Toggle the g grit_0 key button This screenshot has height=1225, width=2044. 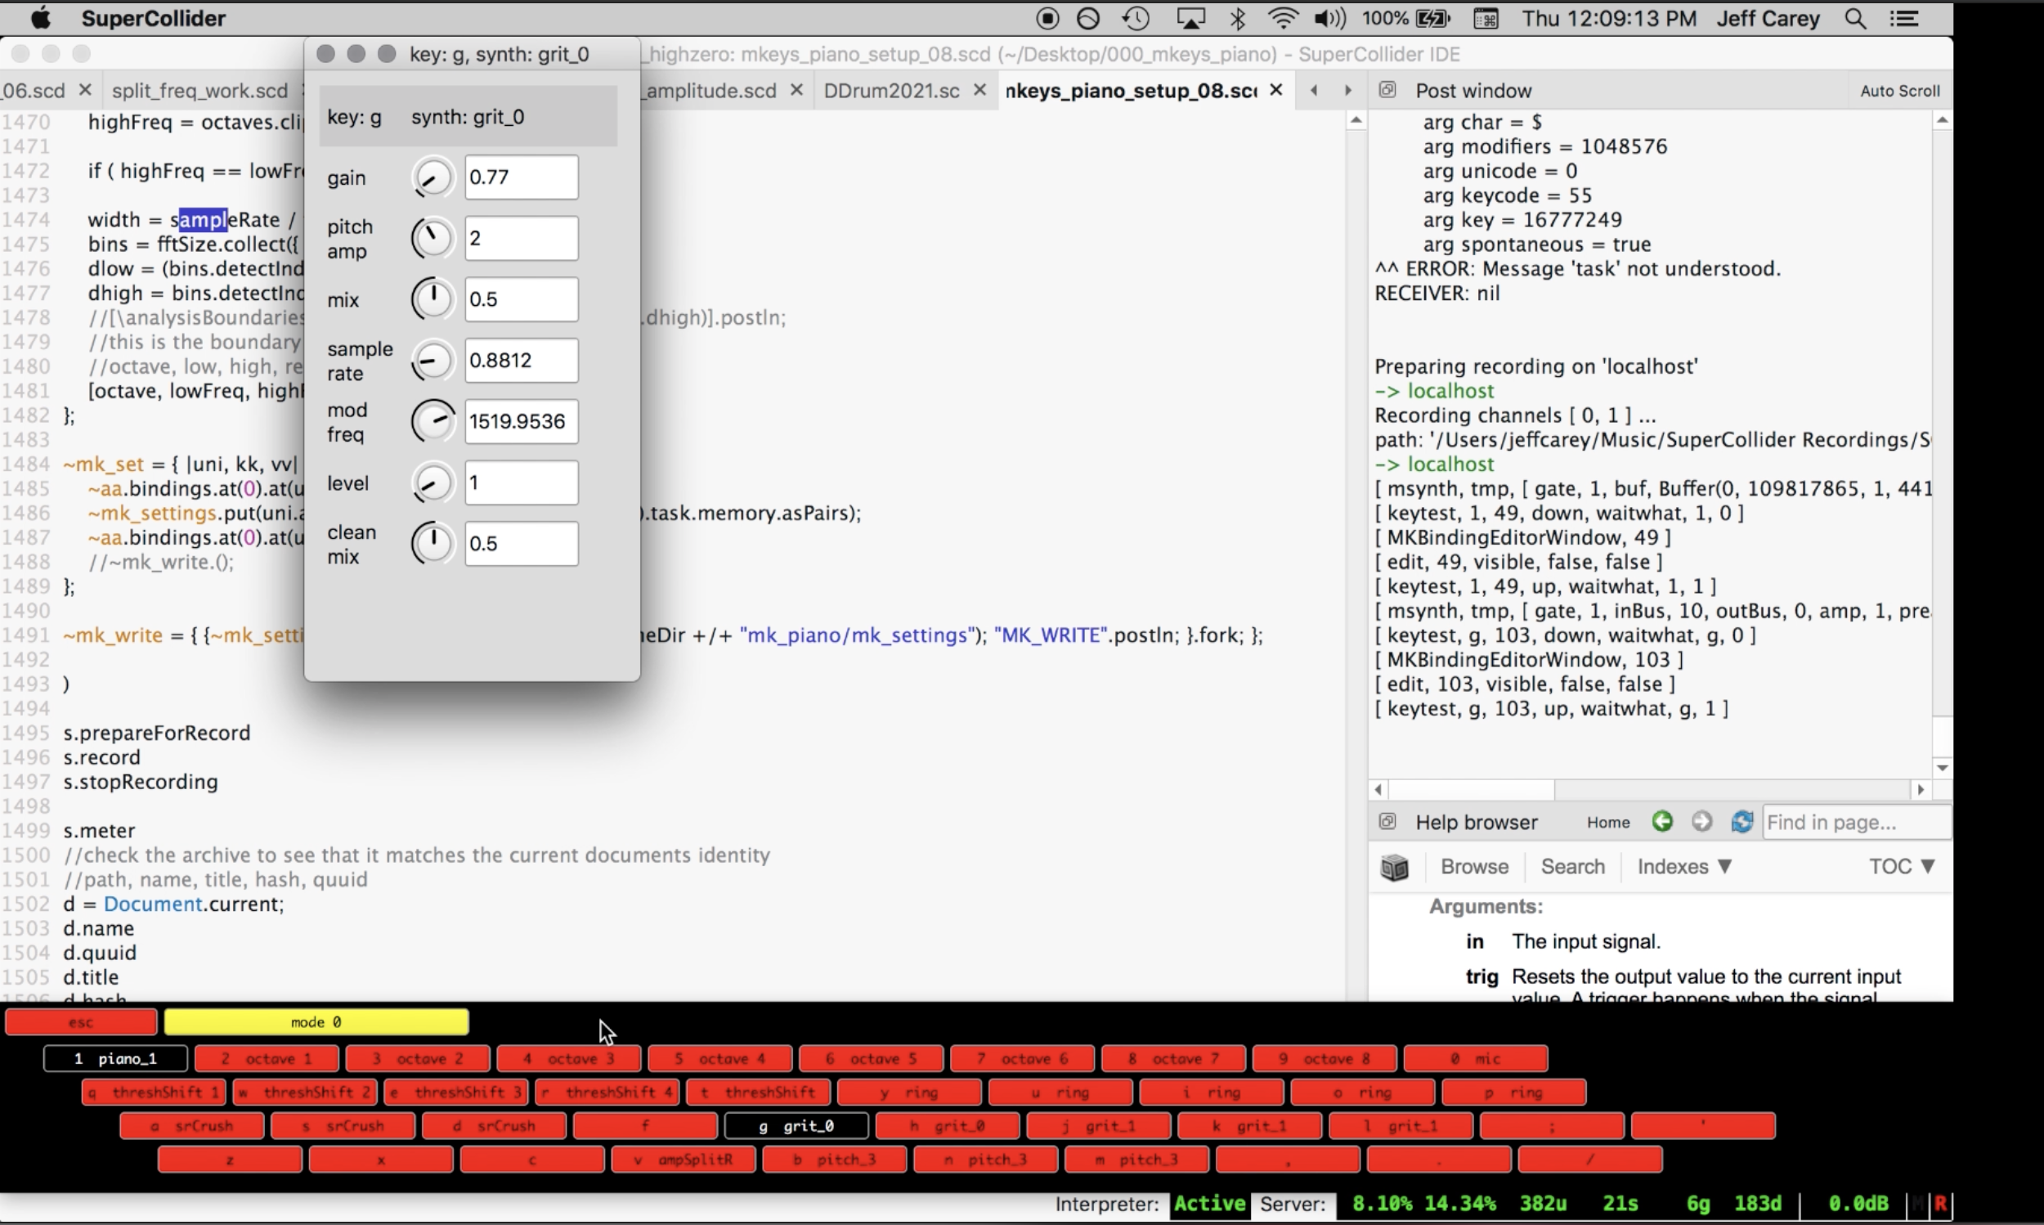coord(796,1125)
